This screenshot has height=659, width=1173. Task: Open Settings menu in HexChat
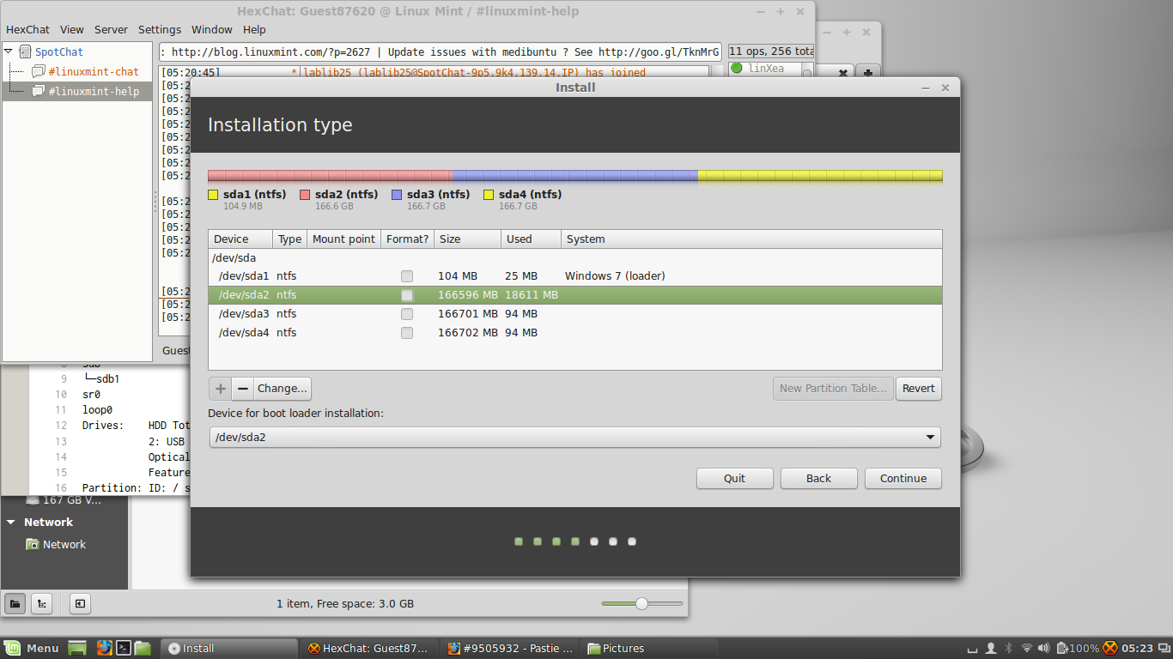[160, 29]
